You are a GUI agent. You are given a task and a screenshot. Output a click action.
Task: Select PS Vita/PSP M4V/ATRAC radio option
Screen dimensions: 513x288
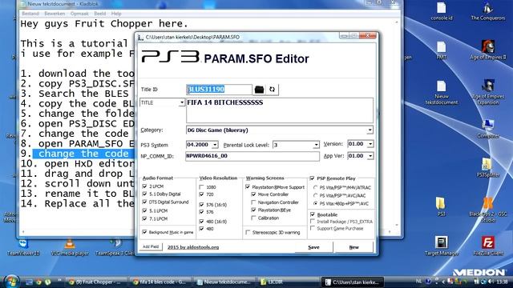tap(315, 188)
